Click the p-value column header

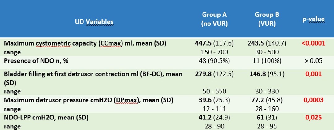click(x=314, y=19)
